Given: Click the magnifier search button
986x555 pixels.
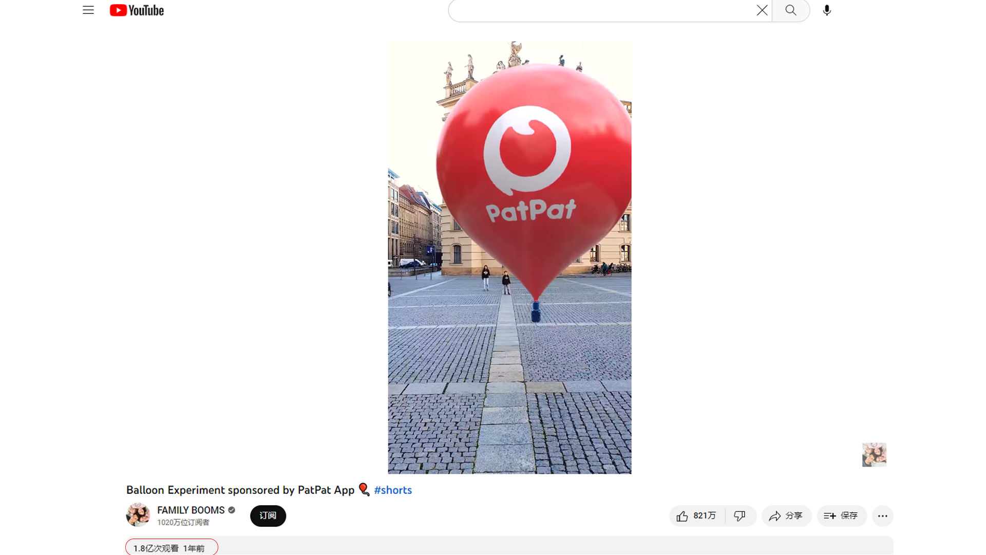Looking at the screenshot, I should (x=791, y=10).
